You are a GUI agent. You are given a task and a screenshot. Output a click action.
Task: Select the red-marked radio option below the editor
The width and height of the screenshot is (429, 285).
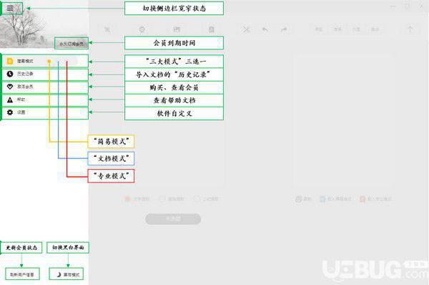(127, 199)
